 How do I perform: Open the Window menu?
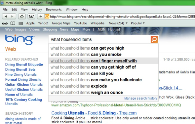(72, 10)
